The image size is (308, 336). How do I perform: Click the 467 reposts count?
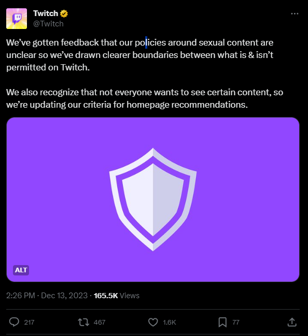[100, 323]
